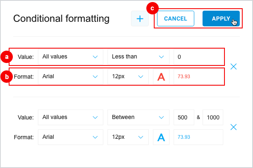Click the lower bound field with 500

pos(184,117)
